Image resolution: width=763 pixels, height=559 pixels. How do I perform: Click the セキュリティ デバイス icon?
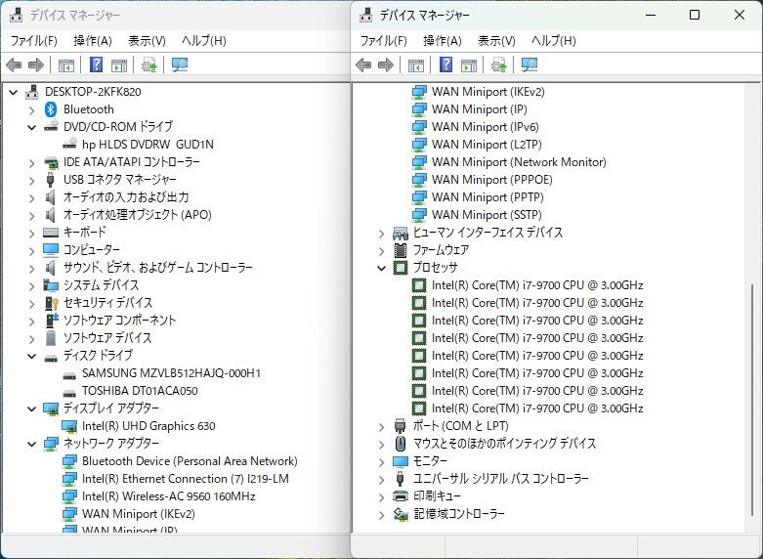point(51,303)
